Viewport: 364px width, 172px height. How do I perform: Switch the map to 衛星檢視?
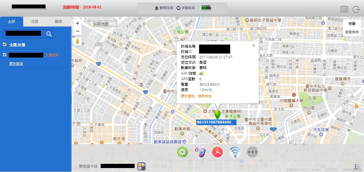[x=352, y=32]
